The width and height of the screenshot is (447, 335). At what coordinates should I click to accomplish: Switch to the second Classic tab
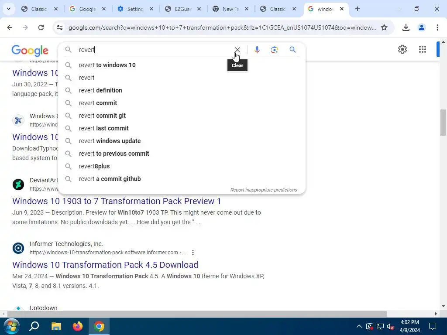point(278,9)
